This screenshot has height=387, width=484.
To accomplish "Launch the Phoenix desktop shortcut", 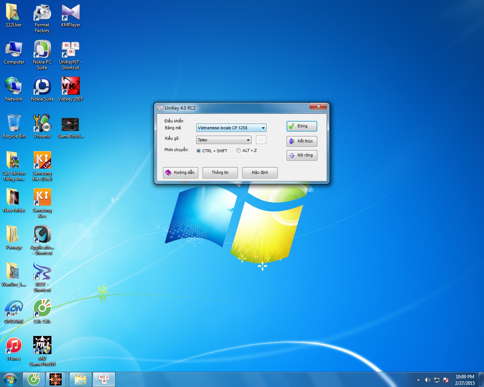I will point(42,126).
